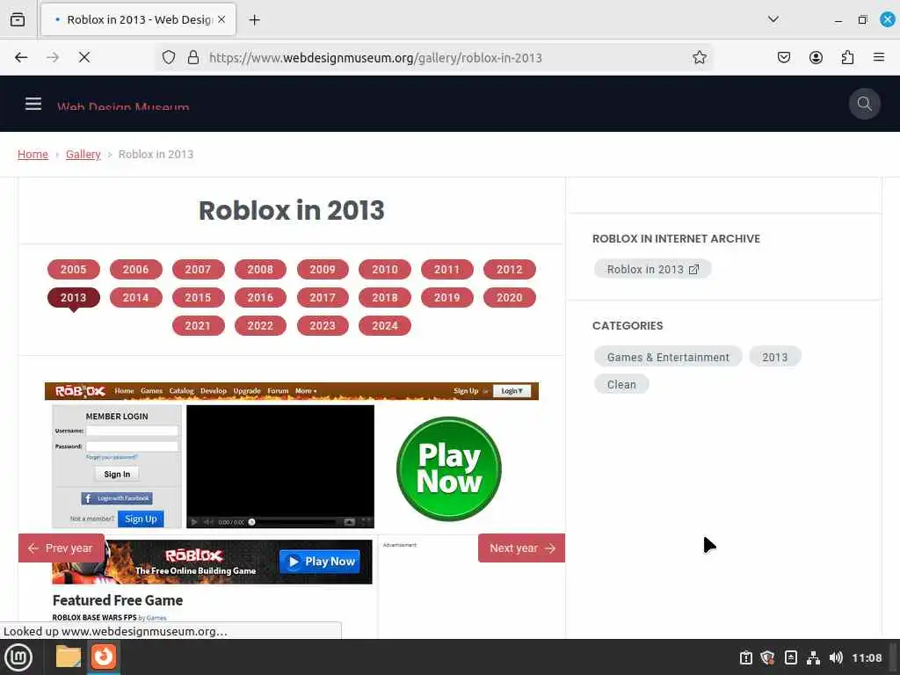Click the active 2013 year pill

click(x=74, y=297)
